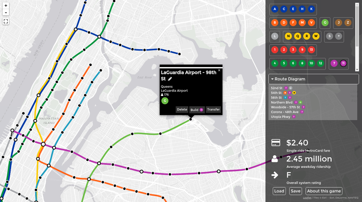Viewport: 362px width, 202px height.
Task: Delete the LaGuardia Airport station
Action: (182, 109)
